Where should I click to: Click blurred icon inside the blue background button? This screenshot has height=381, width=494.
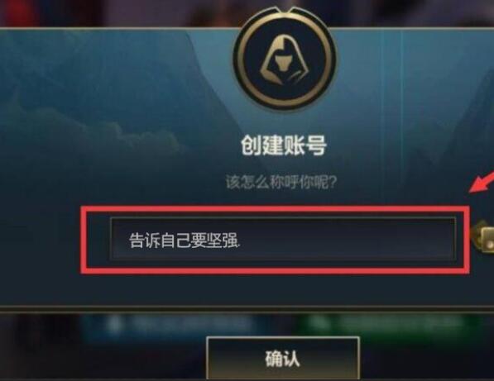pyautogui.click(x=114, y=323)
